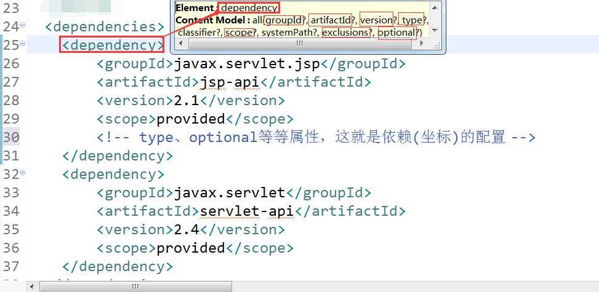Click the tooltip's horizontal scroll left arrow
The height and width of the screenshot is (292, 599).
point(181,44)
